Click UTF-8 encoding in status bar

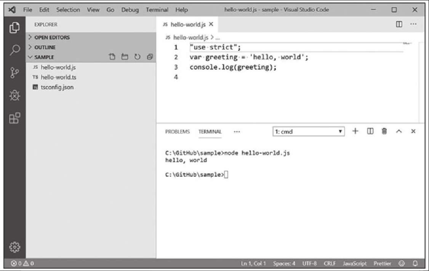(309, 263)
